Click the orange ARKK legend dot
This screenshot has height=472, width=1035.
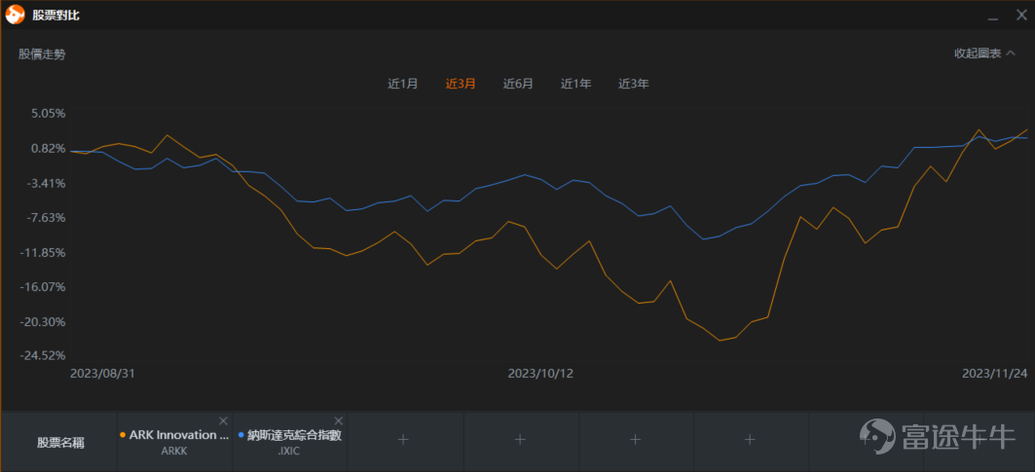[x=123, y=435]
